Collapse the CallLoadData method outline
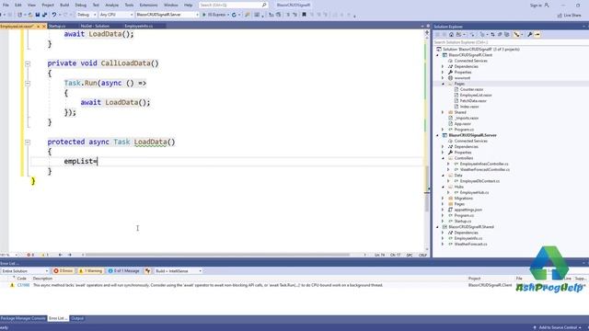 point(28,63)
